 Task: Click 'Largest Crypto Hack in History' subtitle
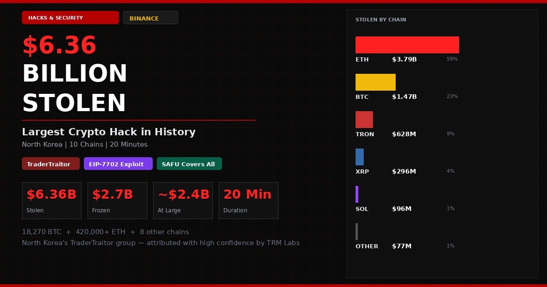coord(108,132)
